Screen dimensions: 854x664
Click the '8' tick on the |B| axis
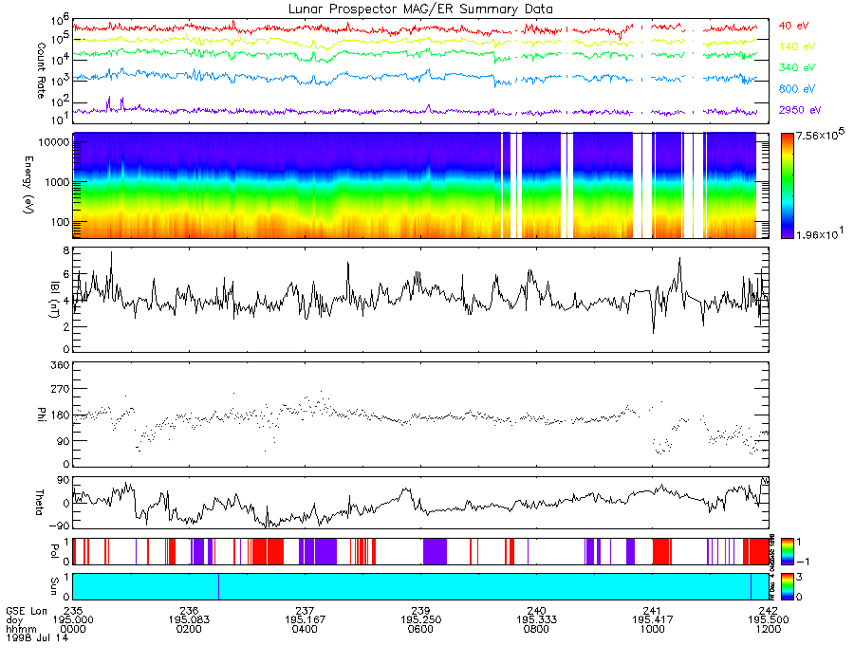pos(66,251)
